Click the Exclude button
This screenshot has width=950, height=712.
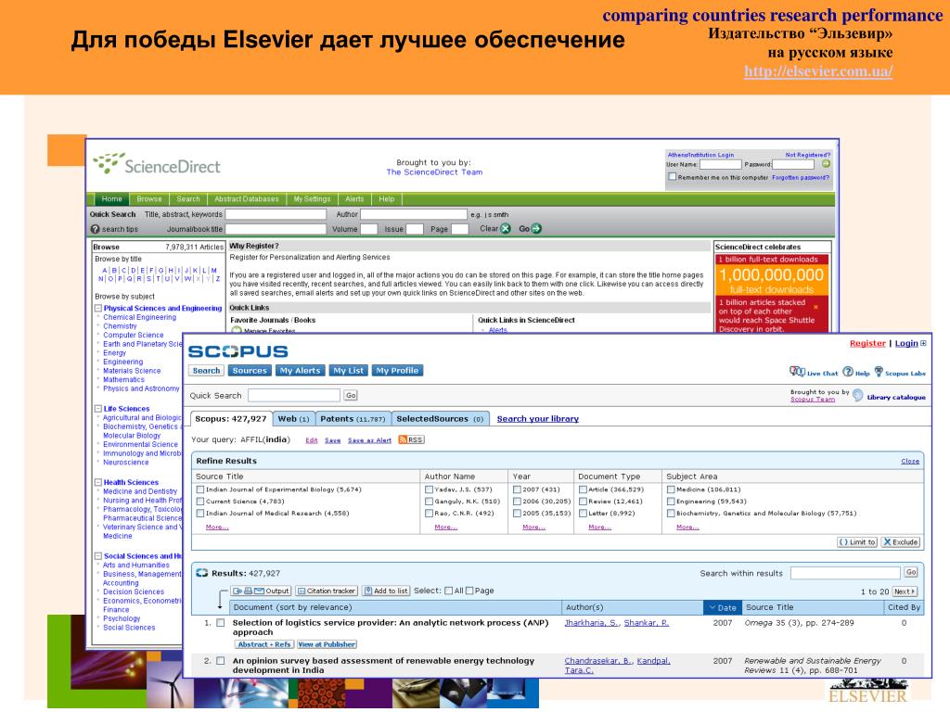900,542
